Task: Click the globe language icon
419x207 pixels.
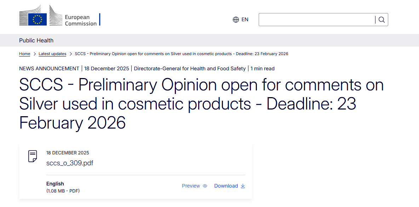Action: (x=236, y=20)
